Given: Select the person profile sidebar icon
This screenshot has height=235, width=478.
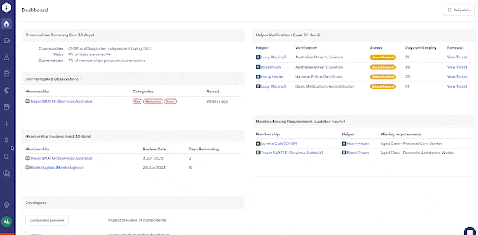Looking at the screenshot, I should pos(7,57).
